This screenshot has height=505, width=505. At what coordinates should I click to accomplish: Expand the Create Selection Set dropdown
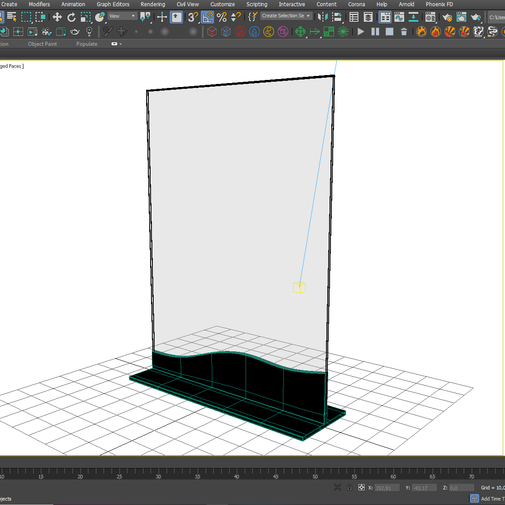click(308, 16)
